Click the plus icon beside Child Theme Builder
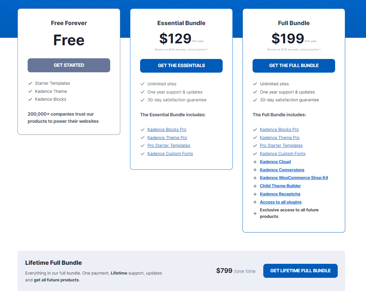The image size is (366, 298). (255, 186)
